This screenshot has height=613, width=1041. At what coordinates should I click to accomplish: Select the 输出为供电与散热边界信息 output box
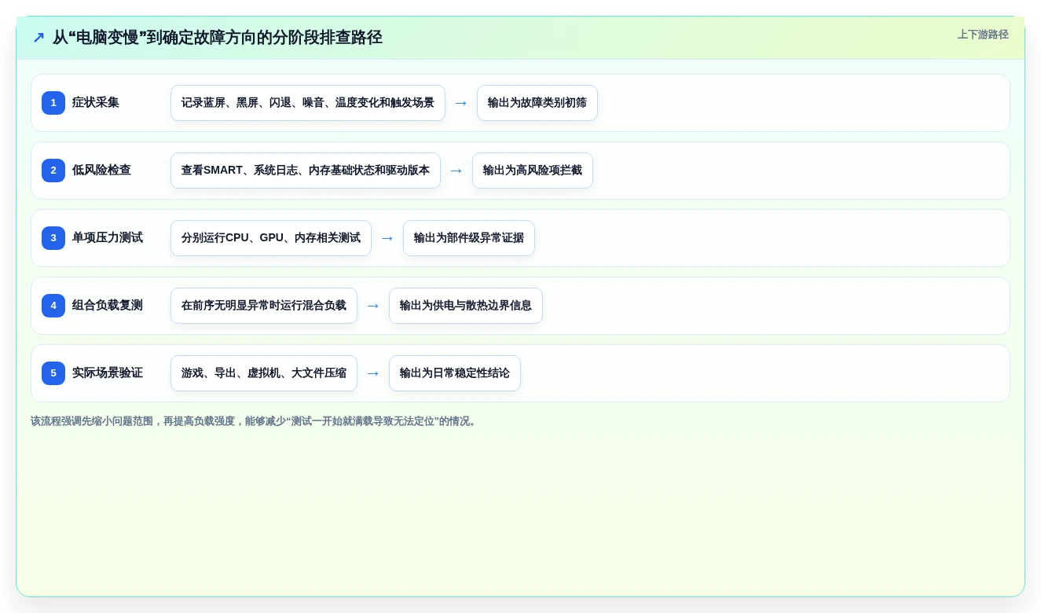[466, 306]
